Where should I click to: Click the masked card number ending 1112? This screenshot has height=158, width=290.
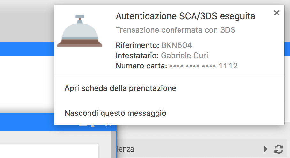[204, 66]
